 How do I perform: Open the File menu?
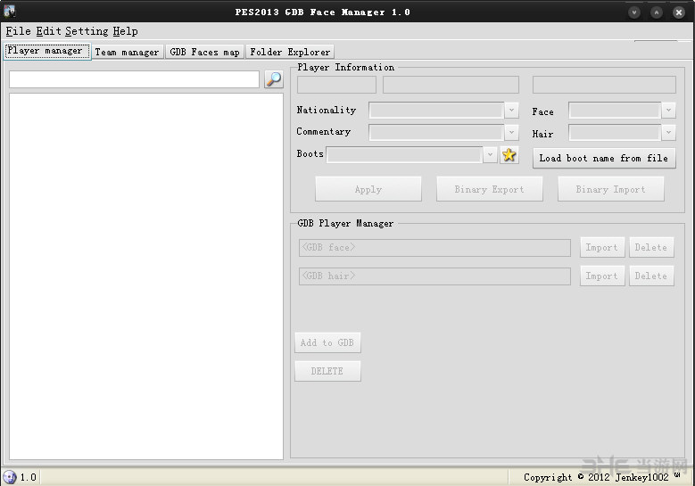(x=18, y=31)
